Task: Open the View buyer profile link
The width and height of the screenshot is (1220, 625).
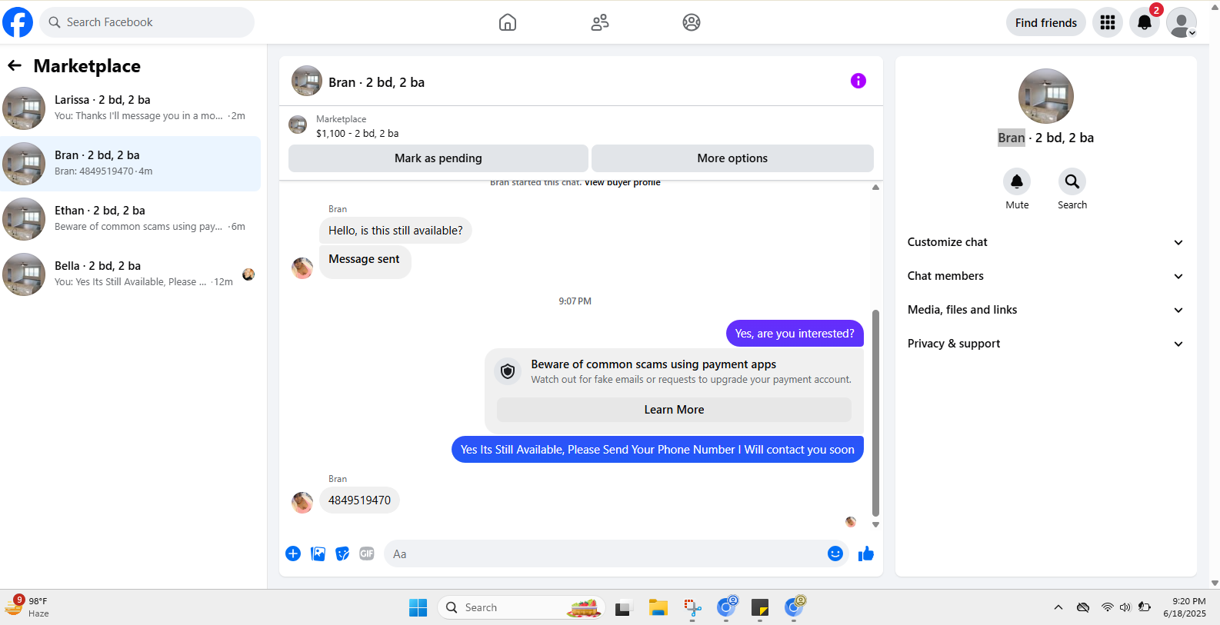Action: pyautogui.click(x=622, y=183)
